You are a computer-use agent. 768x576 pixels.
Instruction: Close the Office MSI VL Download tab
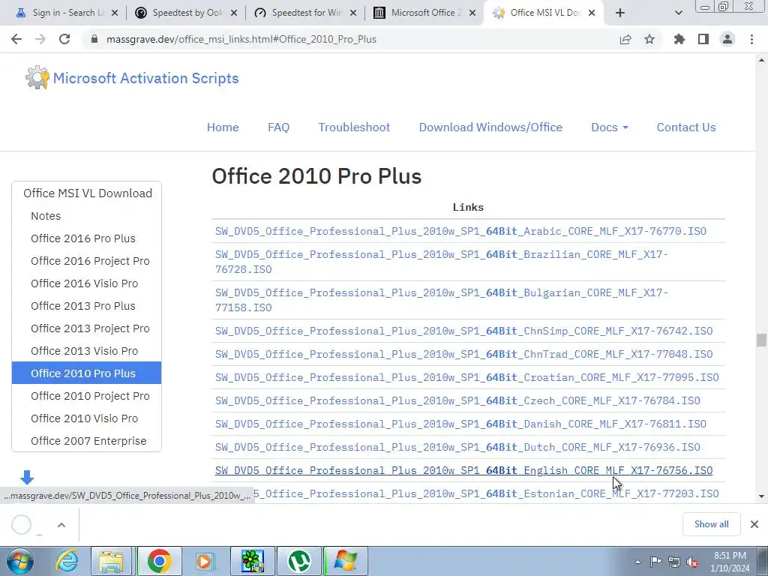pyautogui.click(x=592, y=13)
